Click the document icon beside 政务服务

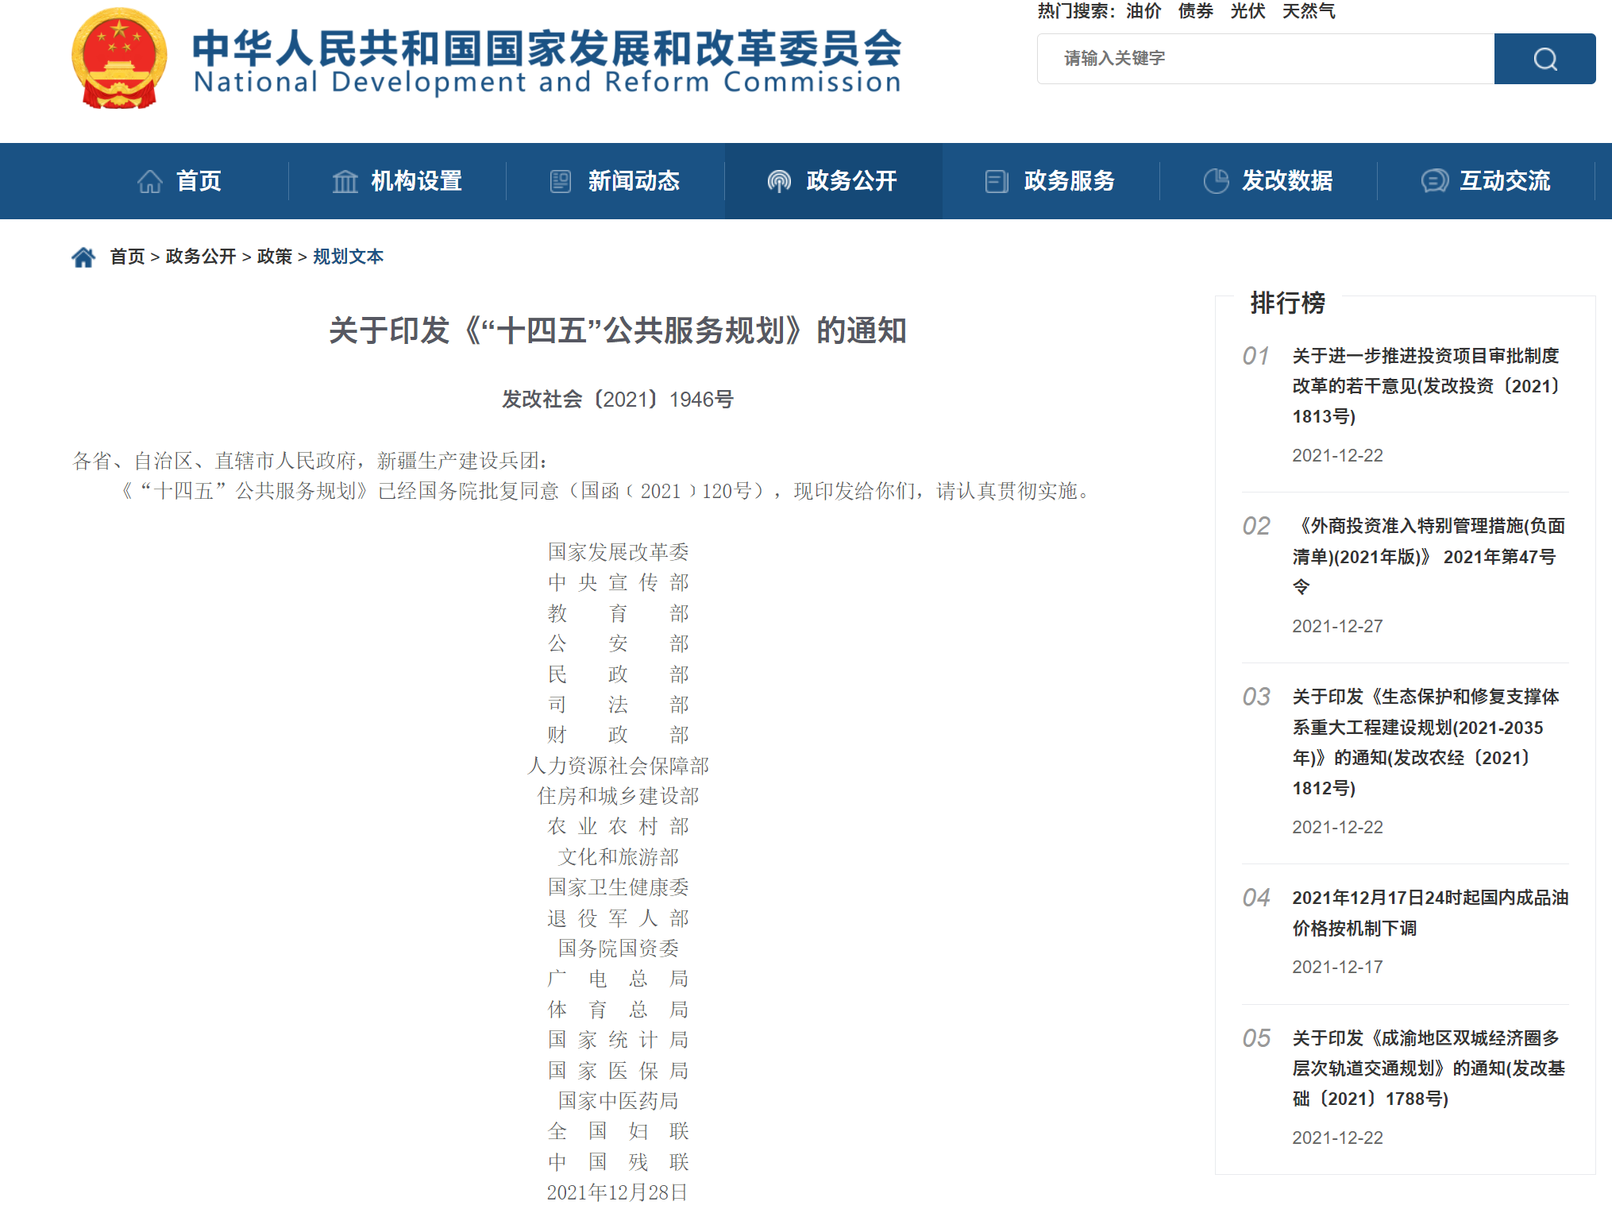pos(997,181)
